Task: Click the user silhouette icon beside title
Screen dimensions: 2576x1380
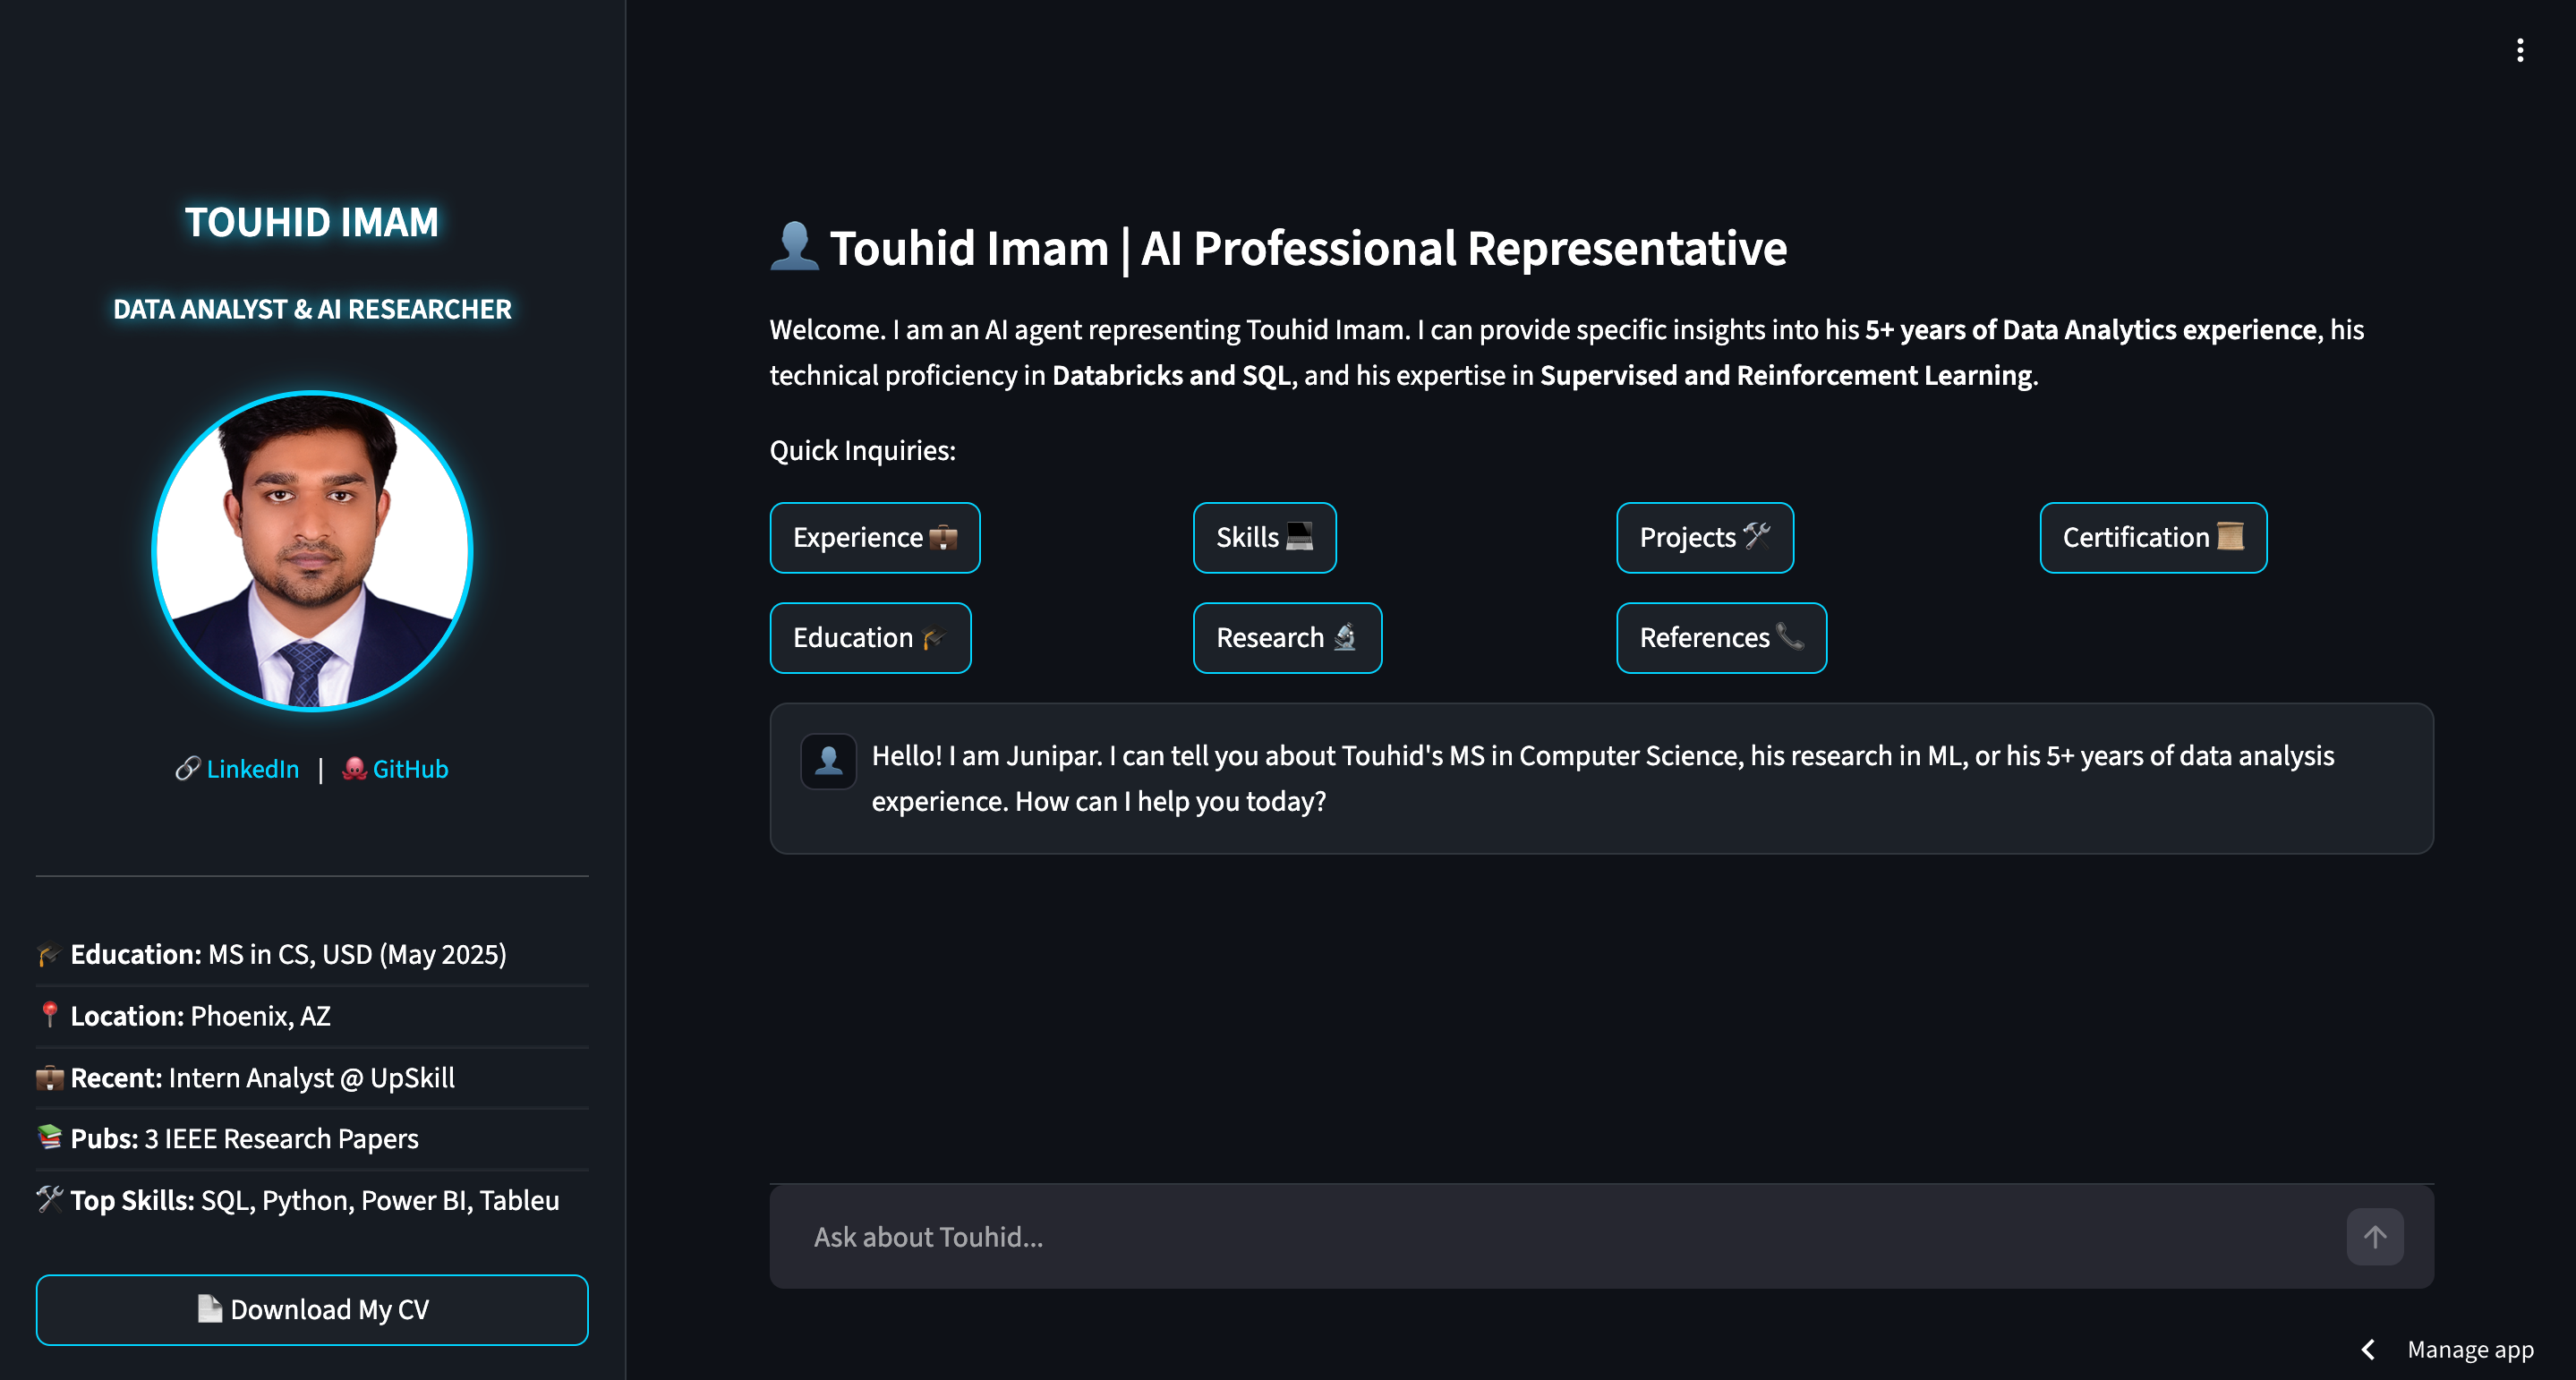Action: click(x=794, y=246)
